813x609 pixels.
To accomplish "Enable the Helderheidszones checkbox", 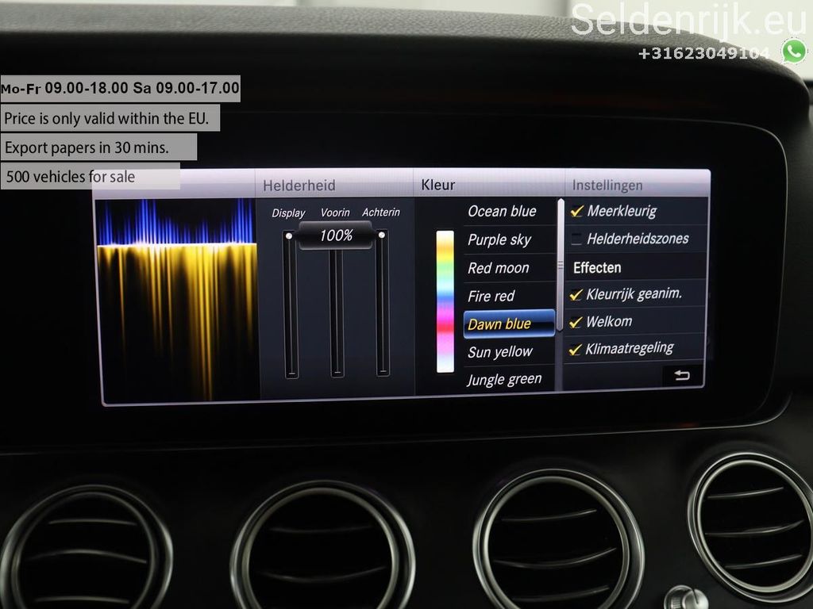I will [576, 239].
